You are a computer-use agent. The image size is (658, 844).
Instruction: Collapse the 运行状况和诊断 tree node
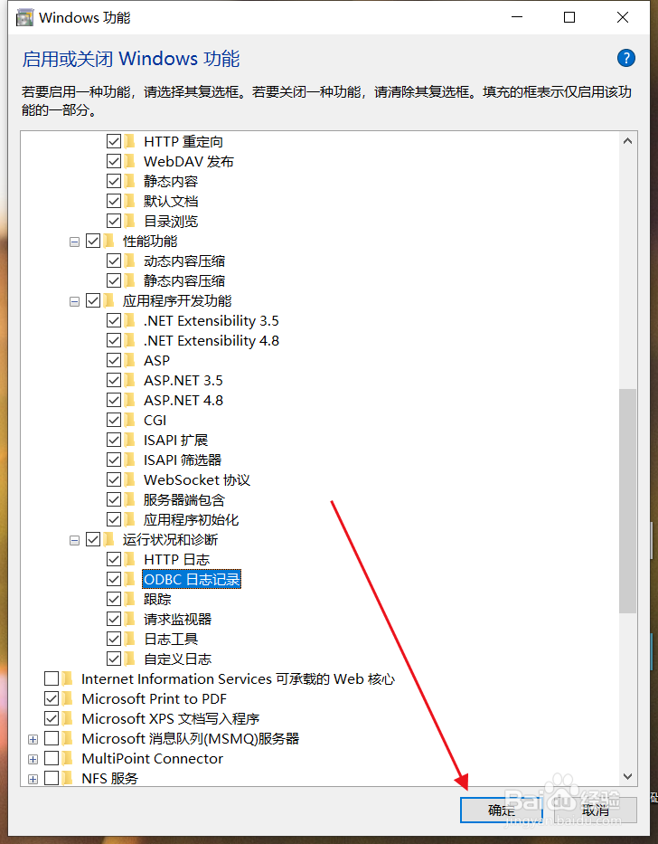[74, 541]
